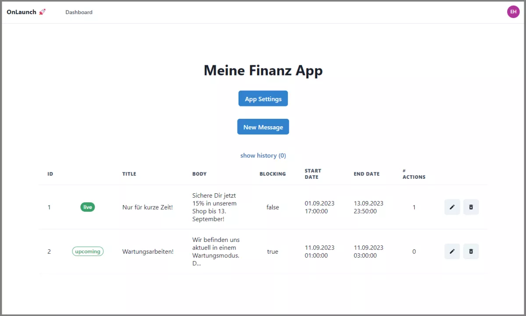Open the EH profile avatar

pos(513,11)
